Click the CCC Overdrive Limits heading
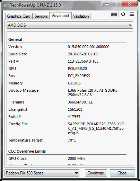 [27, 151]
